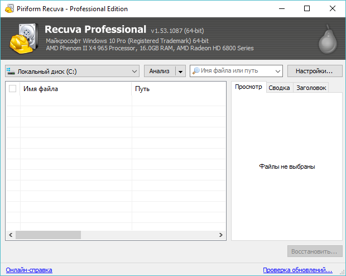
Task: Sort by the Имя файла column header
Action: point(75,89)
